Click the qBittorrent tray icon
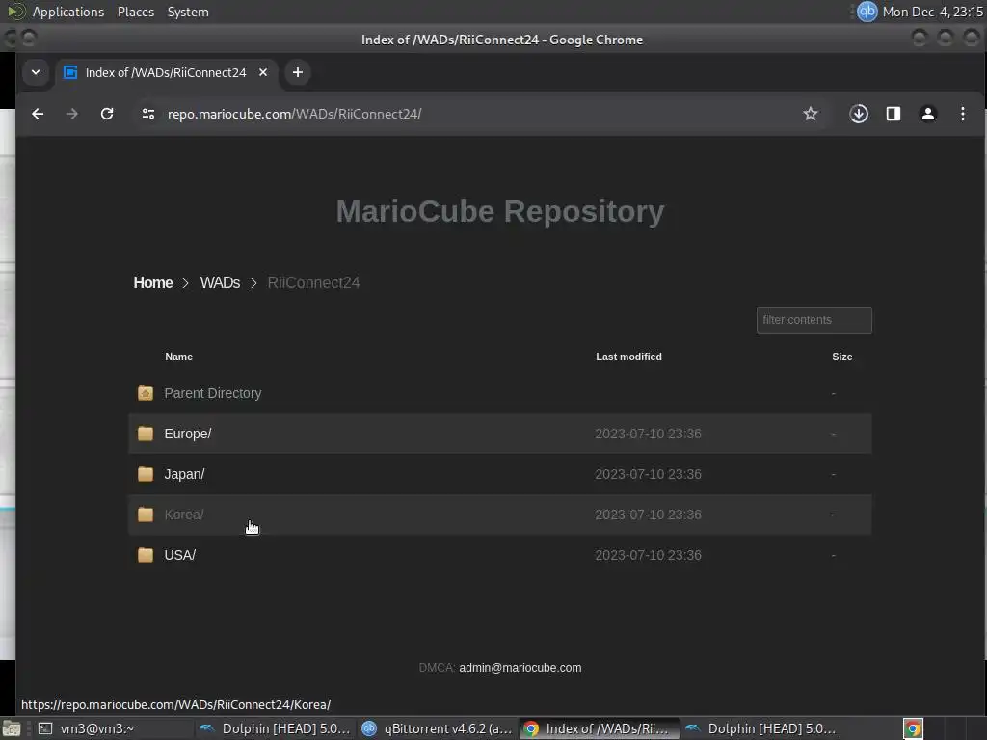 pyautogui.click(x=867, y=12)
